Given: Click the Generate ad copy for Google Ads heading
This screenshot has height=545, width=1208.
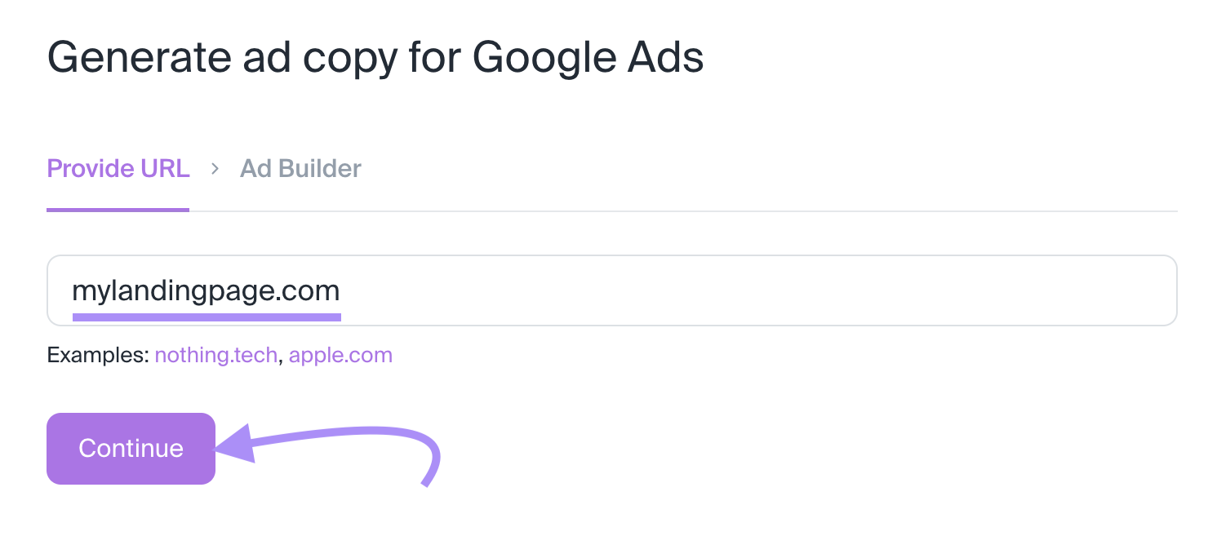Looking at the screenshot, I should click(375, 56).
